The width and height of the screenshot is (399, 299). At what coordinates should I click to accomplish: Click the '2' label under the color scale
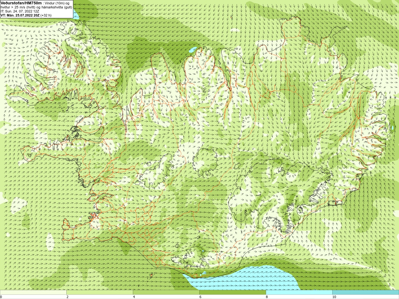pos(67,297)
